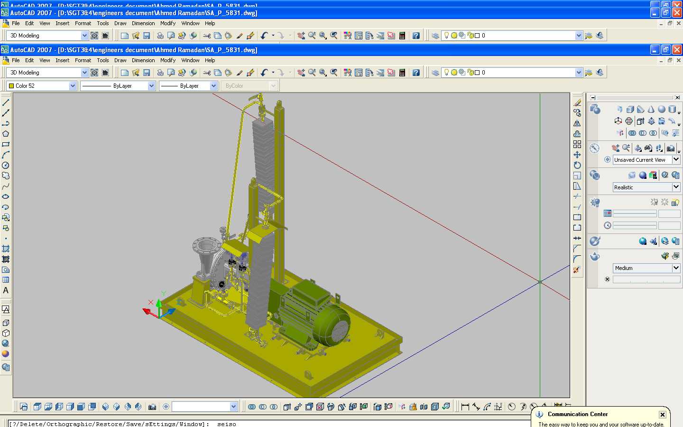Click the sun time slider beside clock icon
This screenshot has height=427, width=683.
pos(635,225)
